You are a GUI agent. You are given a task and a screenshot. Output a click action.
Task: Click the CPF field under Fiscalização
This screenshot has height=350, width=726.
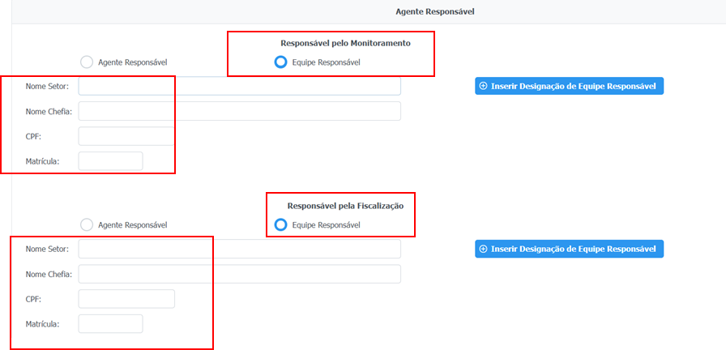pos(126,299)
